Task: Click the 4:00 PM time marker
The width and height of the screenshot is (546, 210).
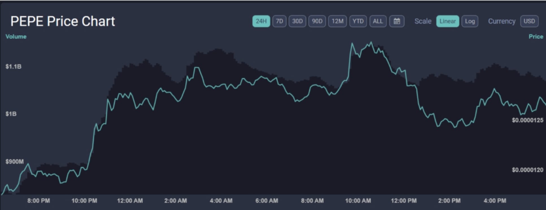Action: pos(495,201)
